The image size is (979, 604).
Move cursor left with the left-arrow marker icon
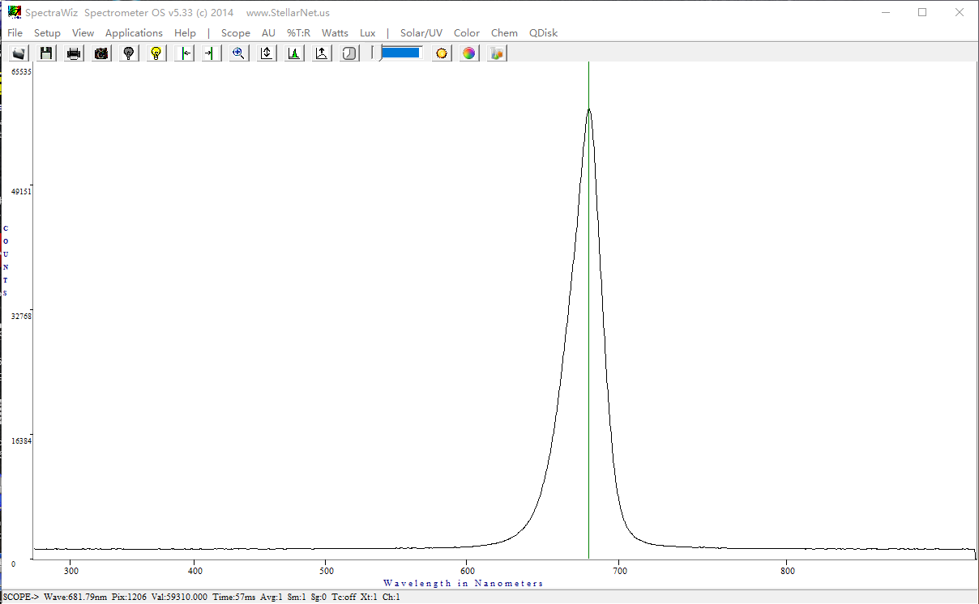tap(185, 53)
